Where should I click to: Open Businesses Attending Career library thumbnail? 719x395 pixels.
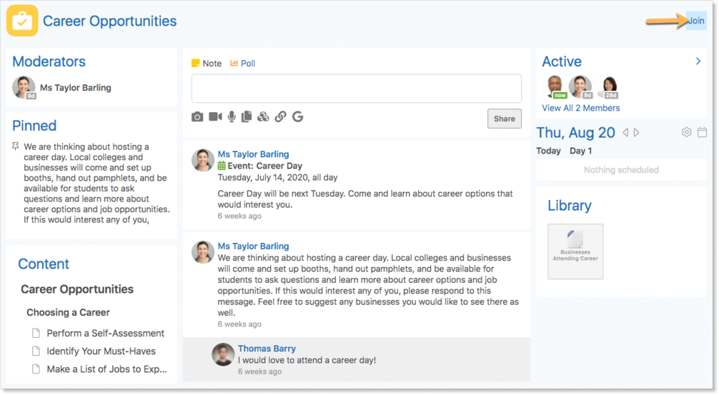click(575, 251)
